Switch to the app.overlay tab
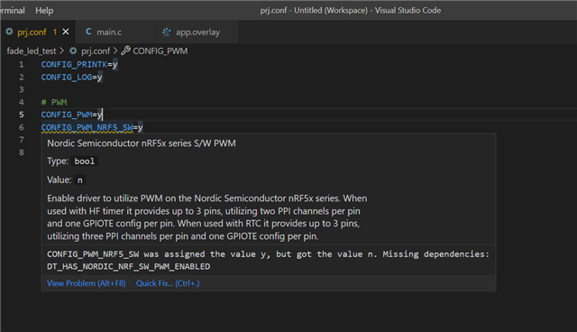This screenshot has height=332, width=577. 197,32
